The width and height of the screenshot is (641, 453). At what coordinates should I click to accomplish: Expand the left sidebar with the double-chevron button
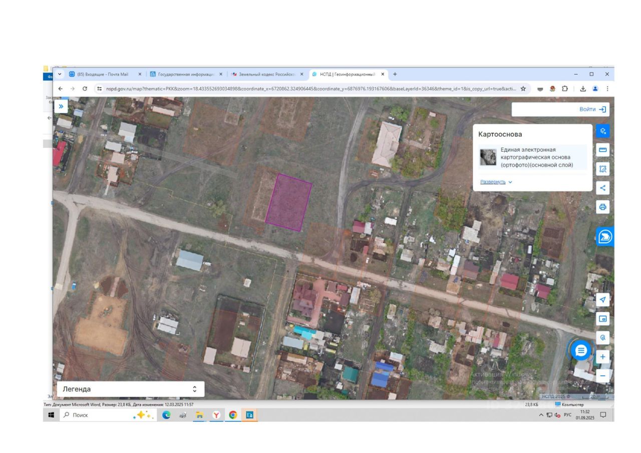pos(61,106)
